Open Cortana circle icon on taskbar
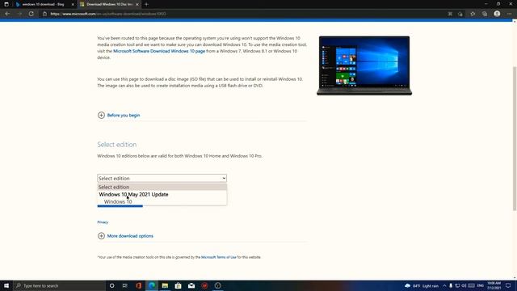 coord(111,285)
